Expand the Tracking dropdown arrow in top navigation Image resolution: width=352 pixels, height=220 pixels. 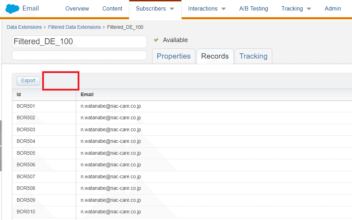[x=309, y=9]
